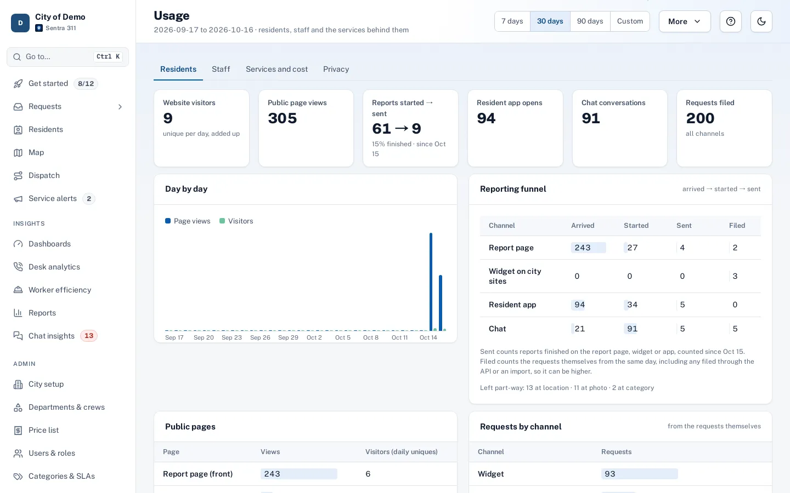Click the Report page (front) table row
790x493 pixels.
pyautogui.click(x=306, y=474)
